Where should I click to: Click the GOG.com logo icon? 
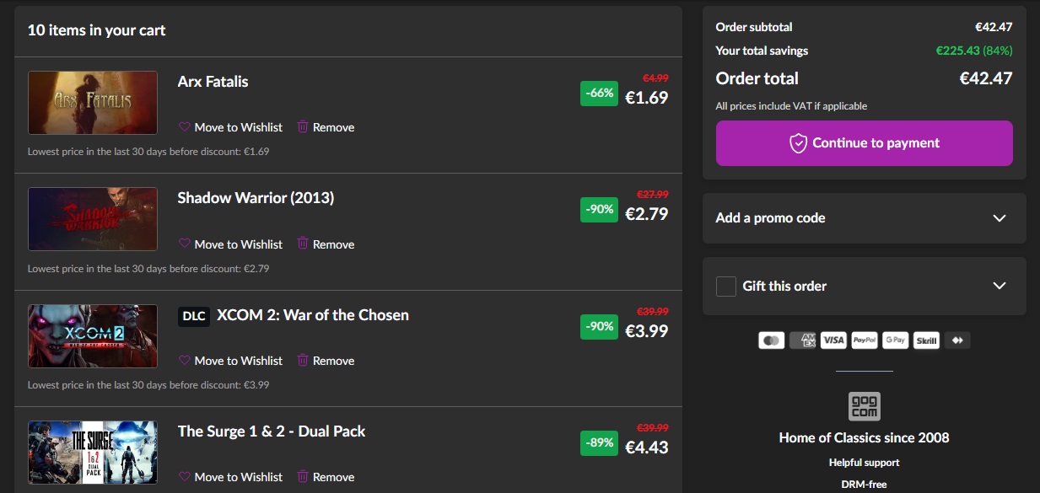tap(864, 406)
